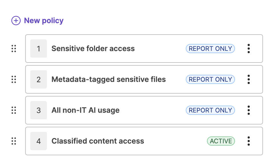This screenshot has width=275, height=165.
Task: Click priority number 1 tile
Action: pyautogui.click(x=39, y=49)
